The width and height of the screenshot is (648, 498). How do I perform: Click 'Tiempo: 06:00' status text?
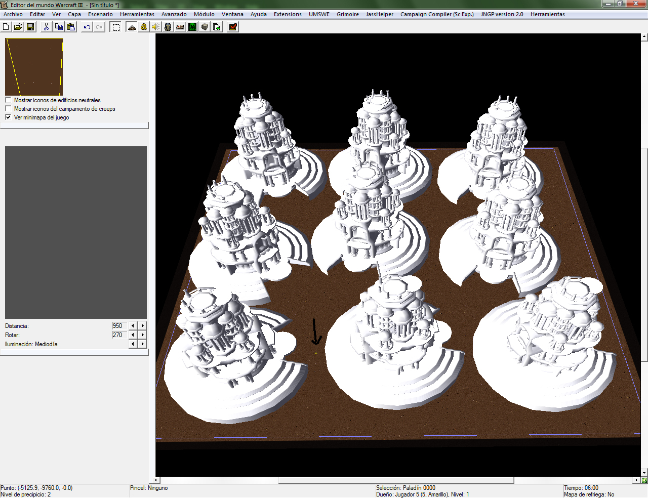pyautogui.click(x=581, y=488)
